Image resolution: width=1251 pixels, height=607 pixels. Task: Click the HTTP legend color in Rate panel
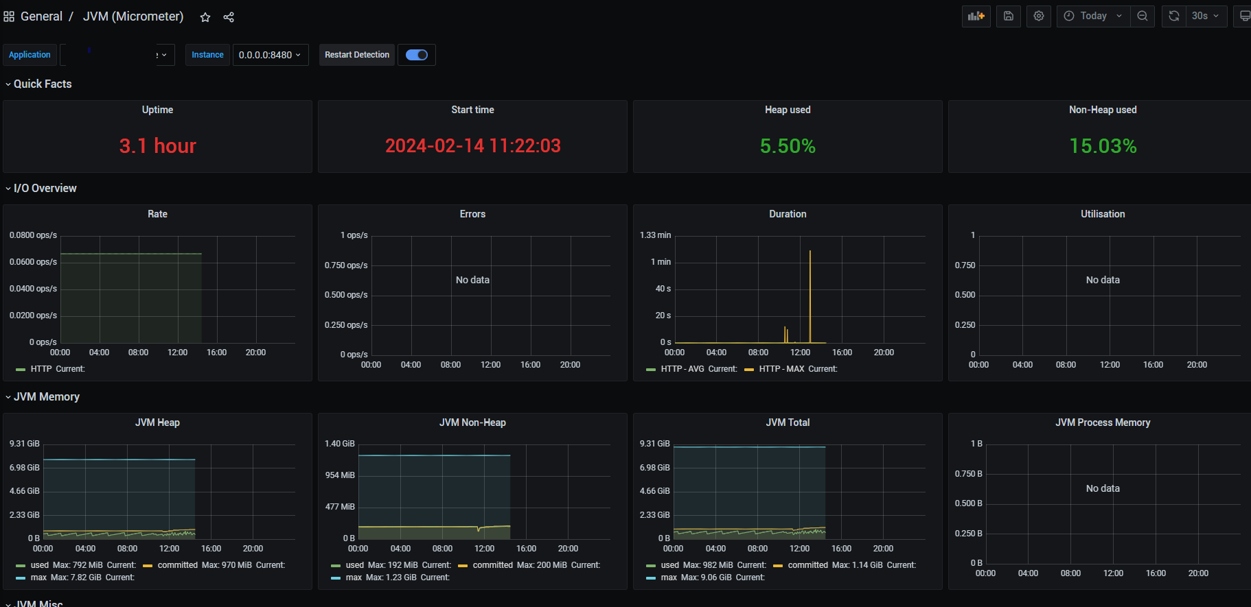[21, 369]
